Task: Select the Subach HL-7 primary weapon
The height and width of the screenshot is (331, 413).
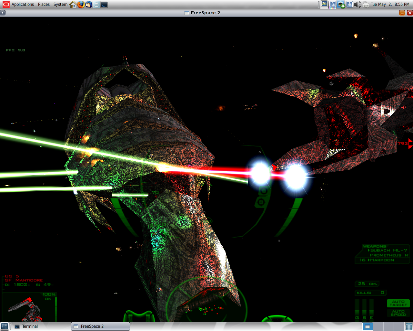Action: pos(388,250)
